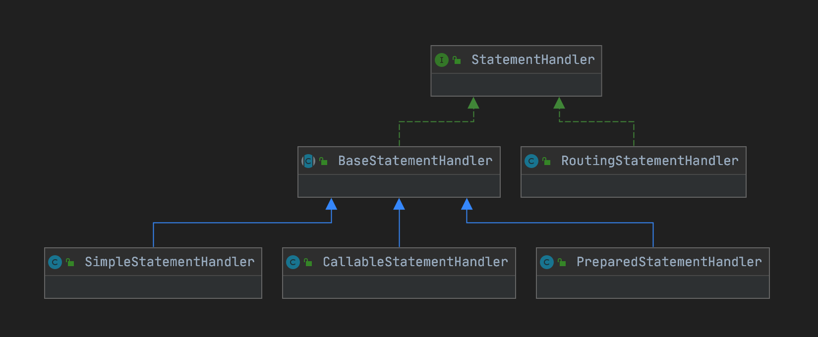
Task: Click the green interface icon on StatementHandler
Action: tap(441, 60)
